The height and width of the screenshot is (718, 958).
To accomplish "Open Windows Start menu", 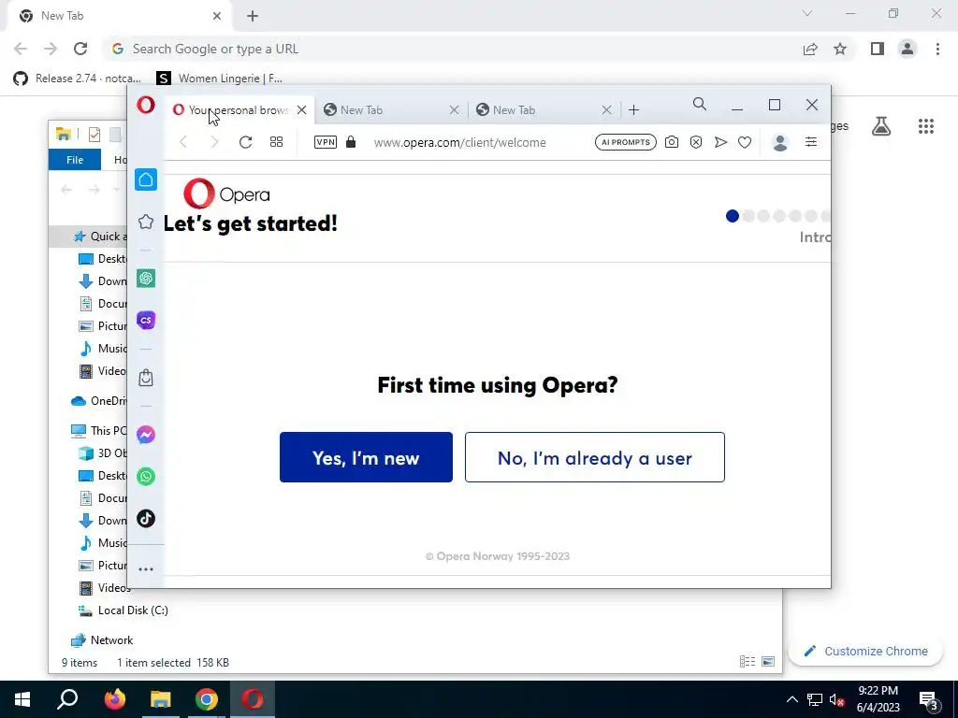I will click(x=22, y=699).
